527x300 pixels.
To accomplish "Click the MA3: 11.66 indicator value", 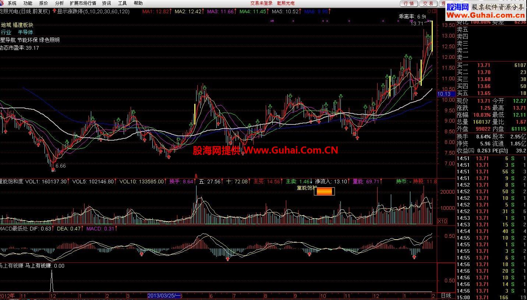I will coord(222,11).
